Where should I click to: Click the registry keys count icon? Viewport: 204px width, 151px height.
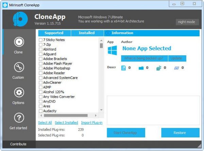point(158,68)
